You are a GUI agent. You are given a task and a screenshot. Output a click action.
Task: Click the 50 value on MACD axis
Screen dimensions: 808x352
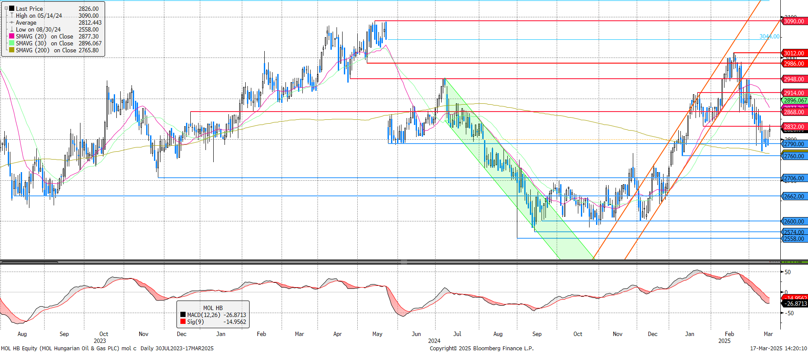click(788, 272)
